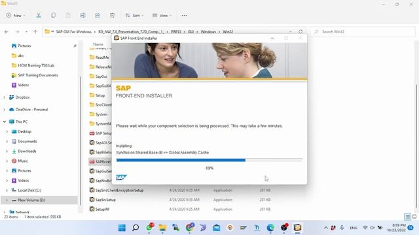Image resolution: width=419 pixels, height=235 pixels.
Task: Expand the Local Disk (C:) node
Action: [x=7, y=190]
